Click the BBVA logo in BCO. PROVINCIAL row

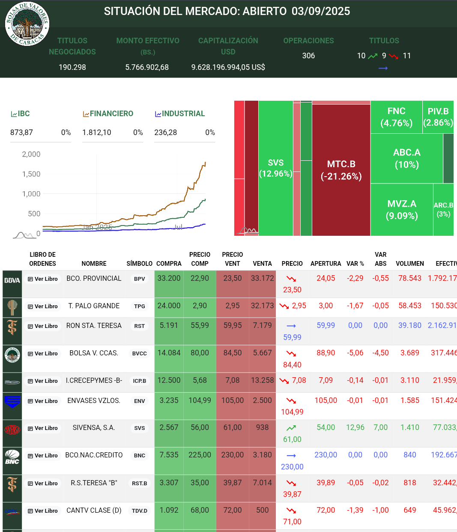click(x=12, y=280)
